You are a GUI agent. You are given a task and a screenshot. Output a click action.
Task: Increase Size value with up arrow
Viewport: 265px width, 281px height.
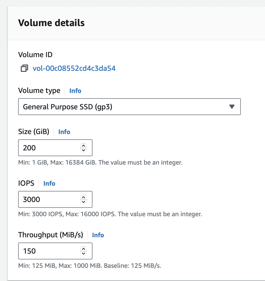pyautogui.click(x=84, y=146)
